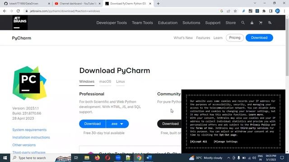Open What's New link
This screenshot has height=162, width=289.
[x=183, y=38]
